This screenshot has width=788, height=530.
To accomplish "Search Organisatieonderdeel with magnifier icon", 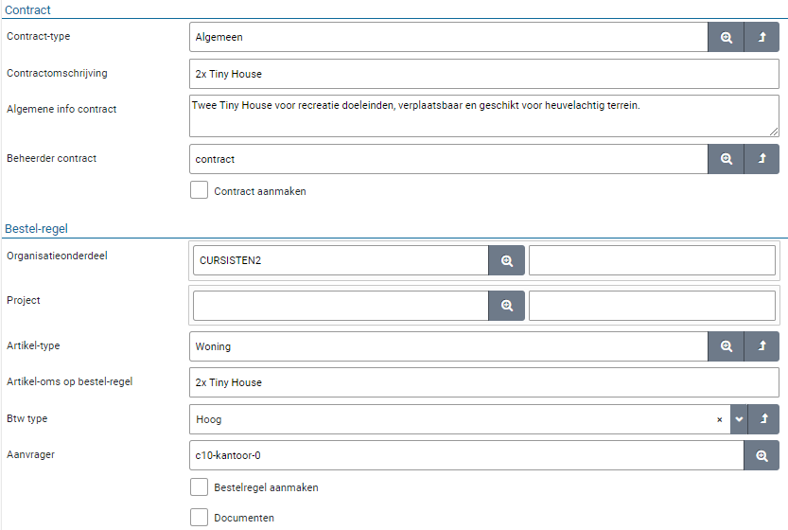I will tap(506, 260).
